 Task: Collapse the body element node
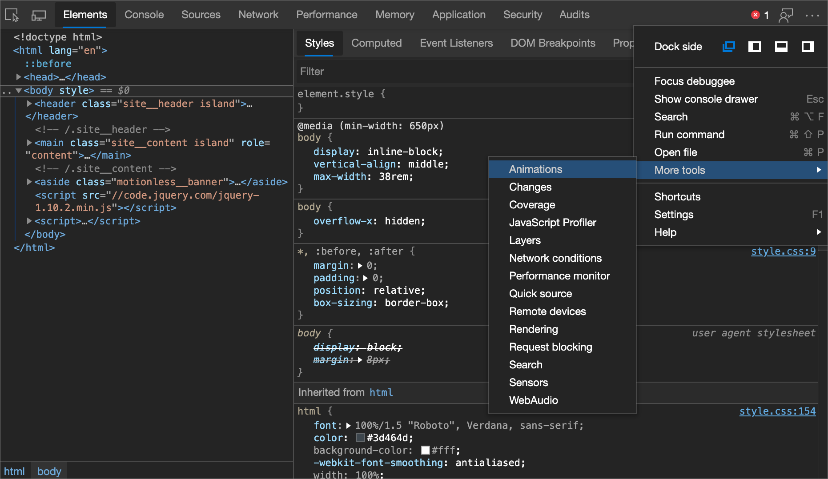[x=19, y=91]
